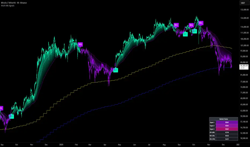Click the 116,000.00 price axis label
The width and height of the screenshot is (250, 147).
[x=244, y=27]
